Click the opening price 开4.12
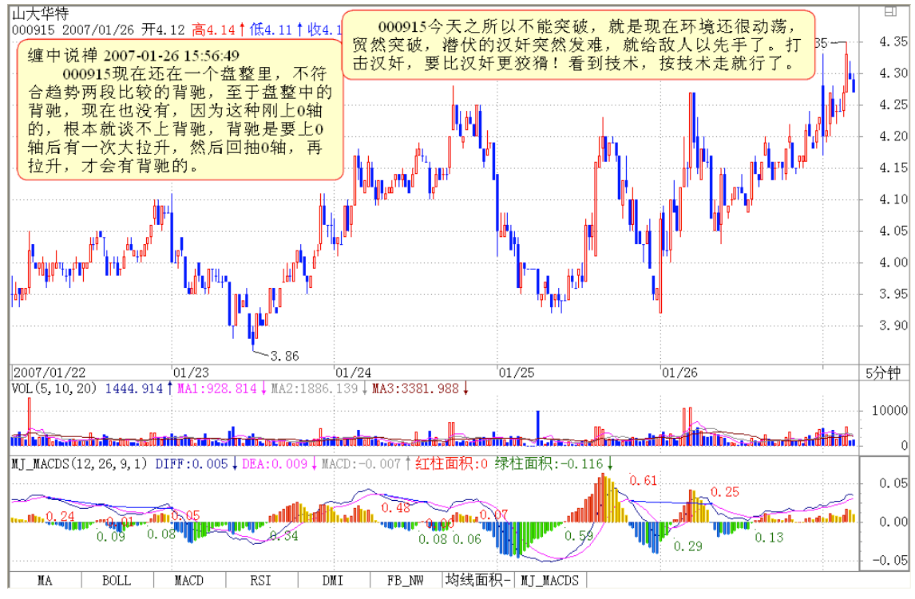 pos(164,30)
